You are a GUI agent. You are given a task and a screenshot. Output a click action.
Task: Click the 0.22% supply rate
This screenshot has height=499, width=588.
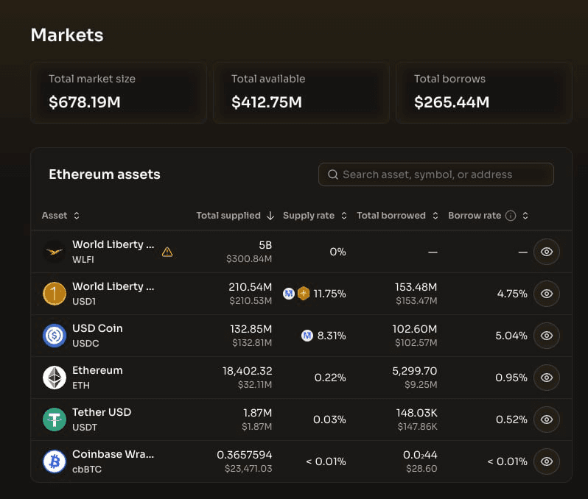click(x=330, y=378)
